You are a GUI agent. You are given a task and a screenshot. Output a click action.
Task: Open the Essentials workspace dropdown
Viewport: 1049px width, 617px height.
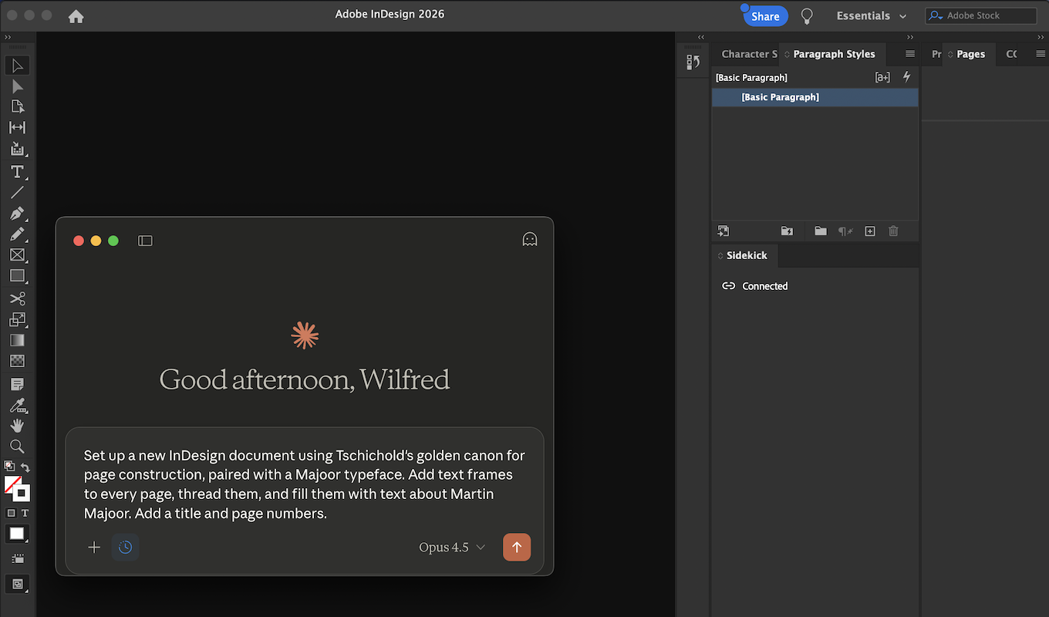click(x=872, y=15)
